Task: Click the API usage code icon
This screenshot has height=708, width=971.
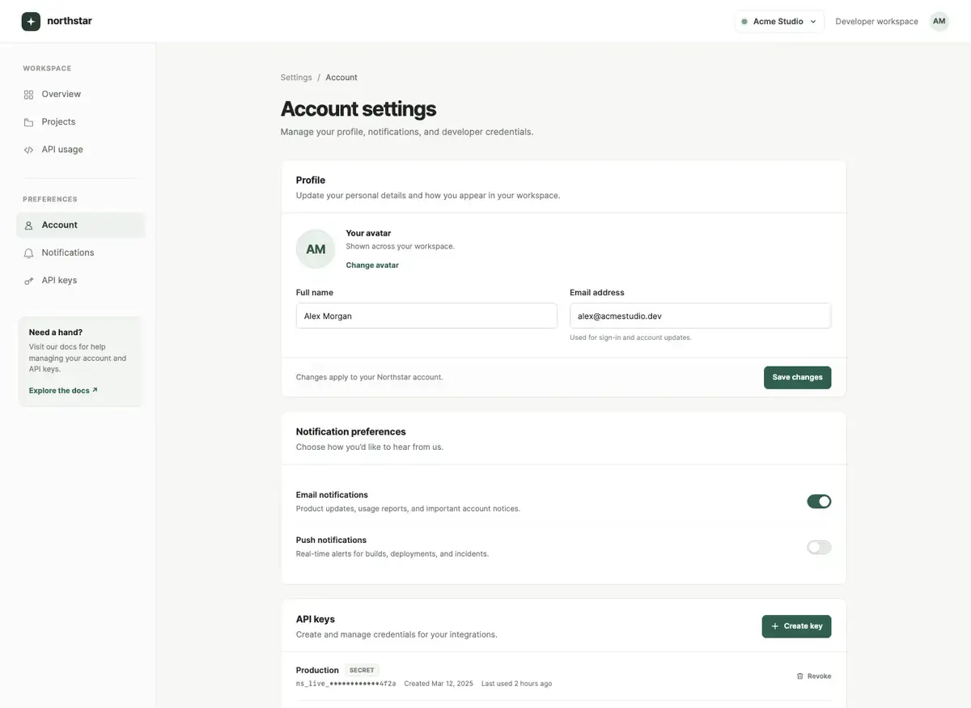Action: [28, 150]
